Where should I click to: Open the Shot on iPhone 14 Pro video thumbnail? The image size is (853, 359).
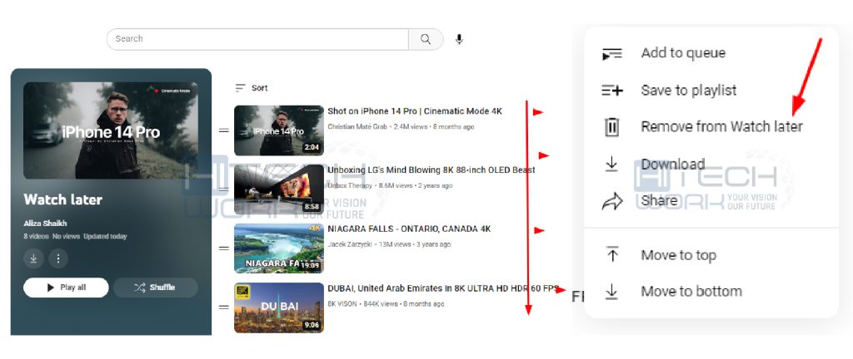278,130
